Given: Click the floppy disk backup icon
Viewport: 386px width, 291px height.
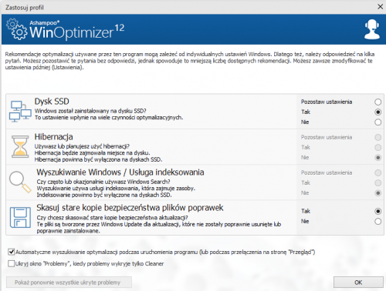Looking at the screenshot, I should (20, 218).
